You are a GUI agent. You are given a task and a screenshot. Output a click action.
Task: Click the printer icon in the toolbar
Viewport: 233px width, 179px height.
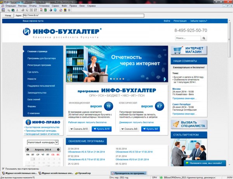23,10
